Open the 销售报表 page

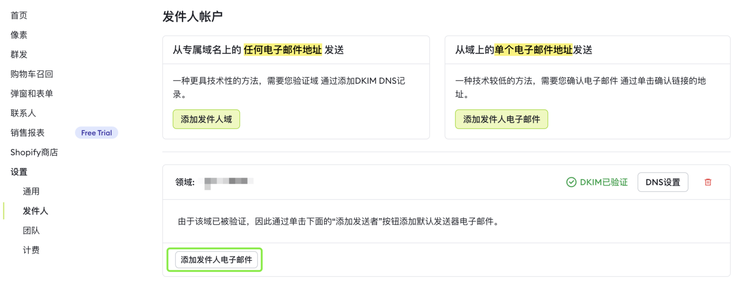tap(28, 133)
